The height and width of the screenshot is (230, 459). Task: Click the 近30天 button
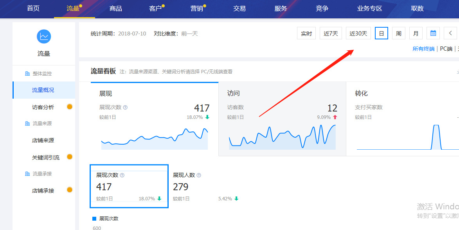point(358,33)
